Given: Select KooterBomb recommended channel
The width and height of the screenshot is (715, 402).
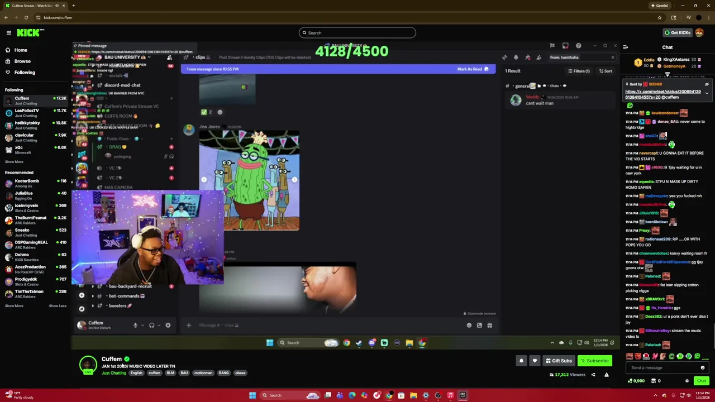Looking at the screenshot, I should pyautogui.click(x=35, y=183).
